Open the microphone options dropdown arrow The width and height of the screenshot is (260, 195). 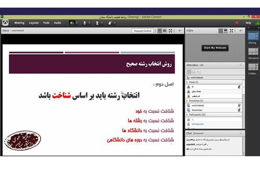89,23
